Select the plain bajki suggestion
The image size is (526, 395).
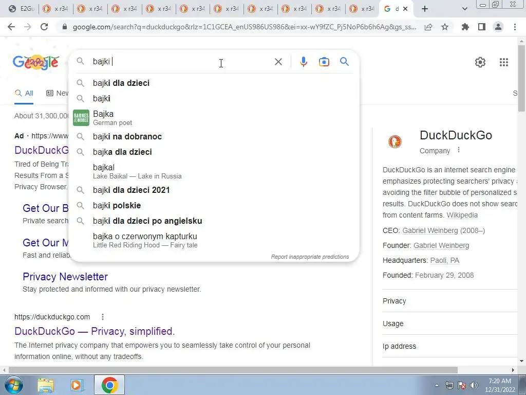coord(214,98)
